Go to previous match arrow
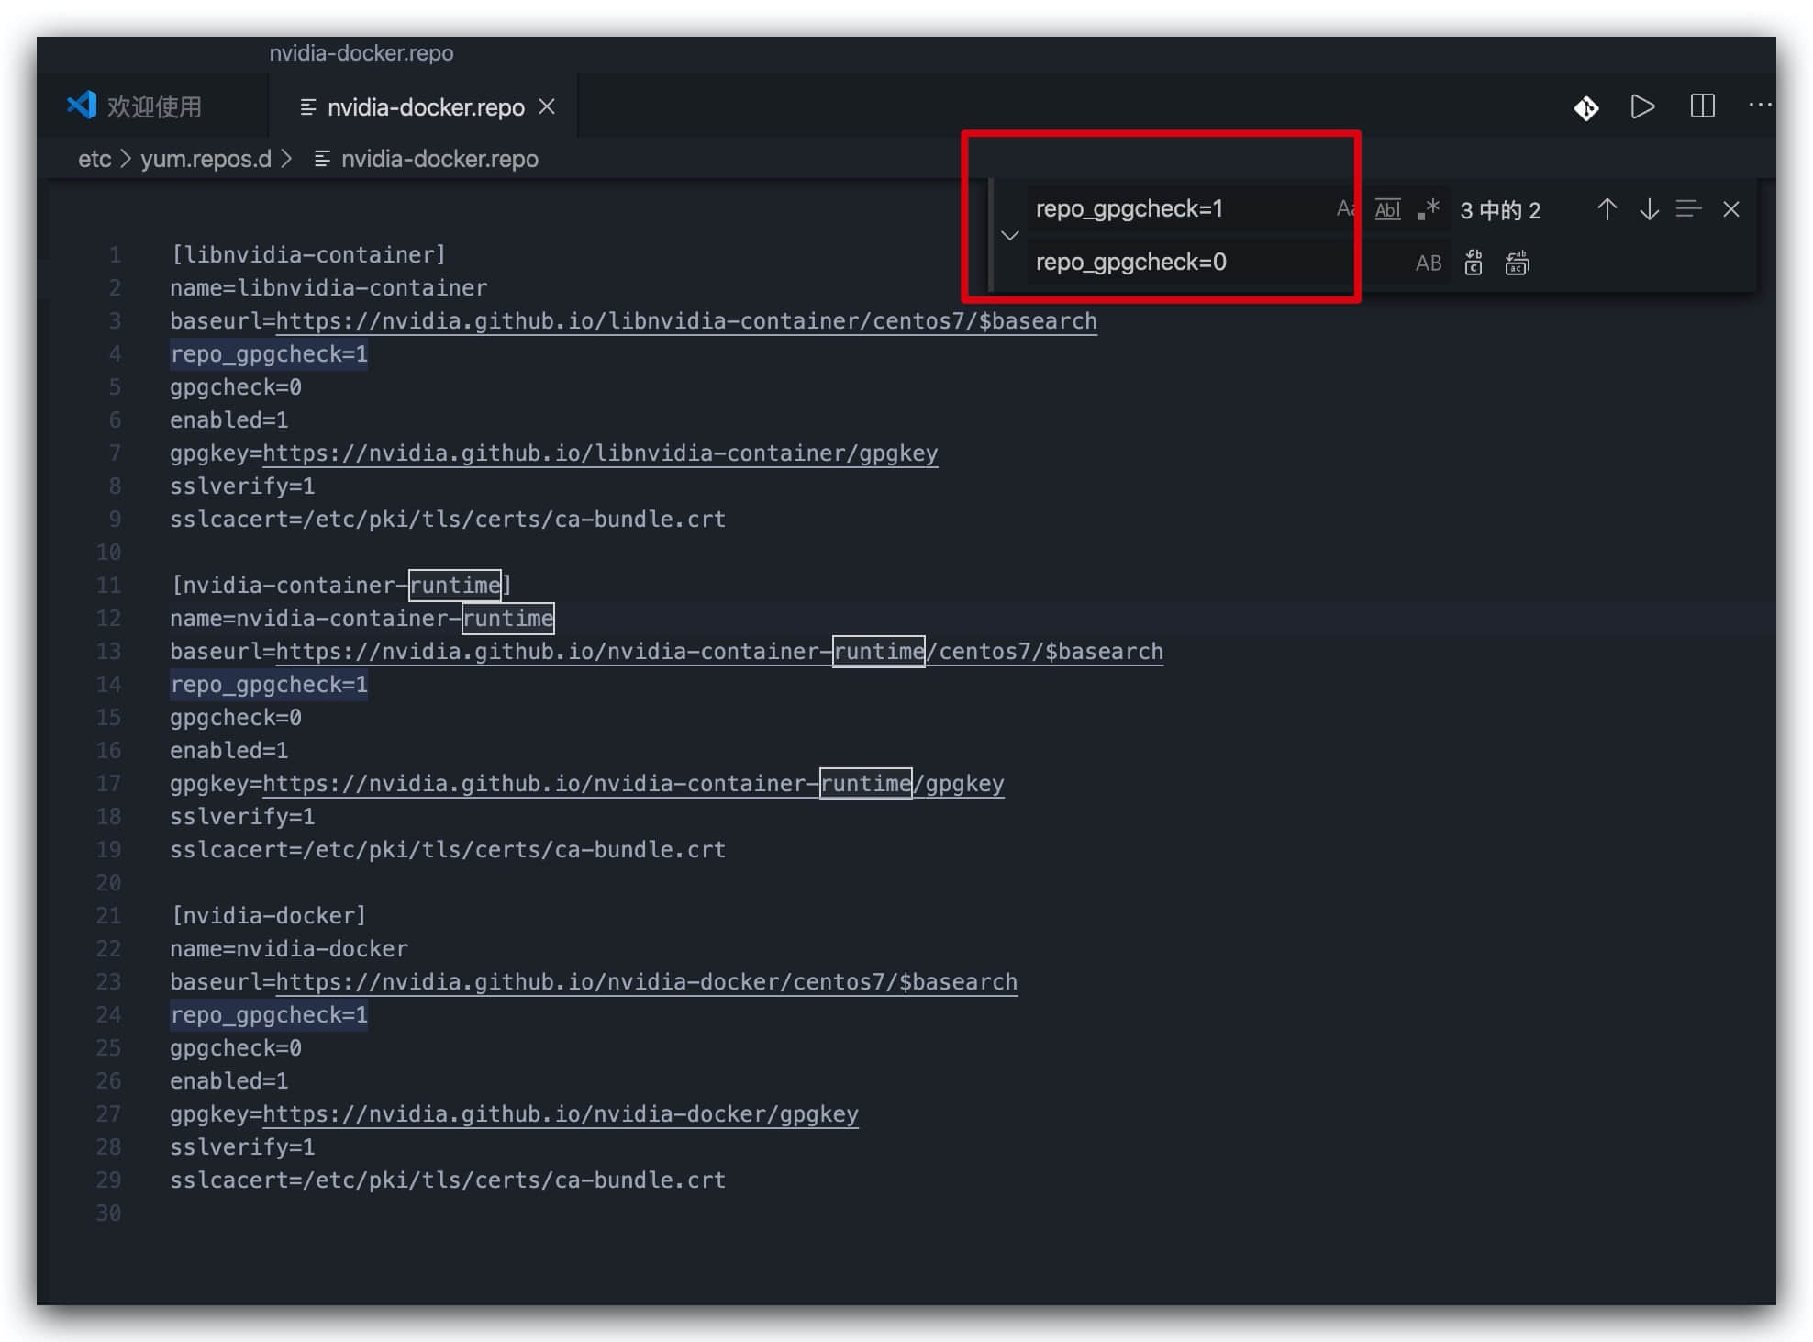This screenshot has width=1813, height=1342. [x=1607, y=209]
